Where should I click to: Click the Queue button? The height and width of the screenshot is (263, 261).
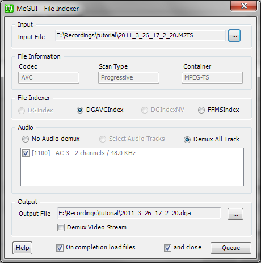231,248
